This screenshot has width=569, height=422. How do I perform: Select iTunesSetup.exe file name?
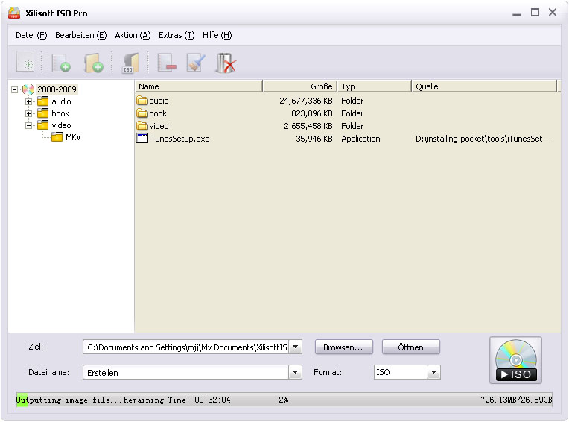[179, 139]
